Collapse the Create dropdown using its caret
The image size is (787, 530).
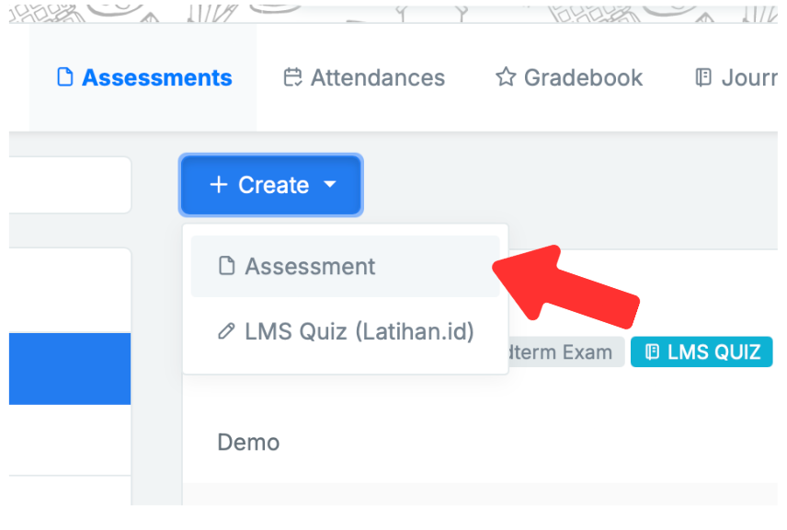pyautogui.click(x=330, y=185)
